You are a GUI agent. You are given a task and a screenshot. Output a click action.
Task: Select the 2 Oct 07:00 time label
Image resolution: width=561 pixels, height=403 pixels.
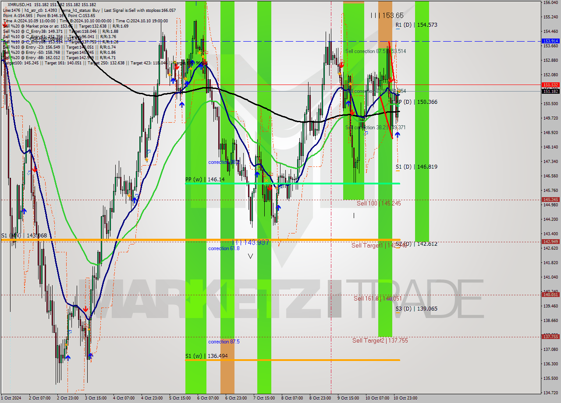[x=39, y=398]
